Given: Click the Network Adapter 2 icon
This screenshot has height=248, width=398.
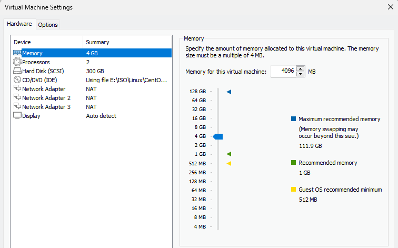Looking at the screenshot, I should [x=17, y=98].
